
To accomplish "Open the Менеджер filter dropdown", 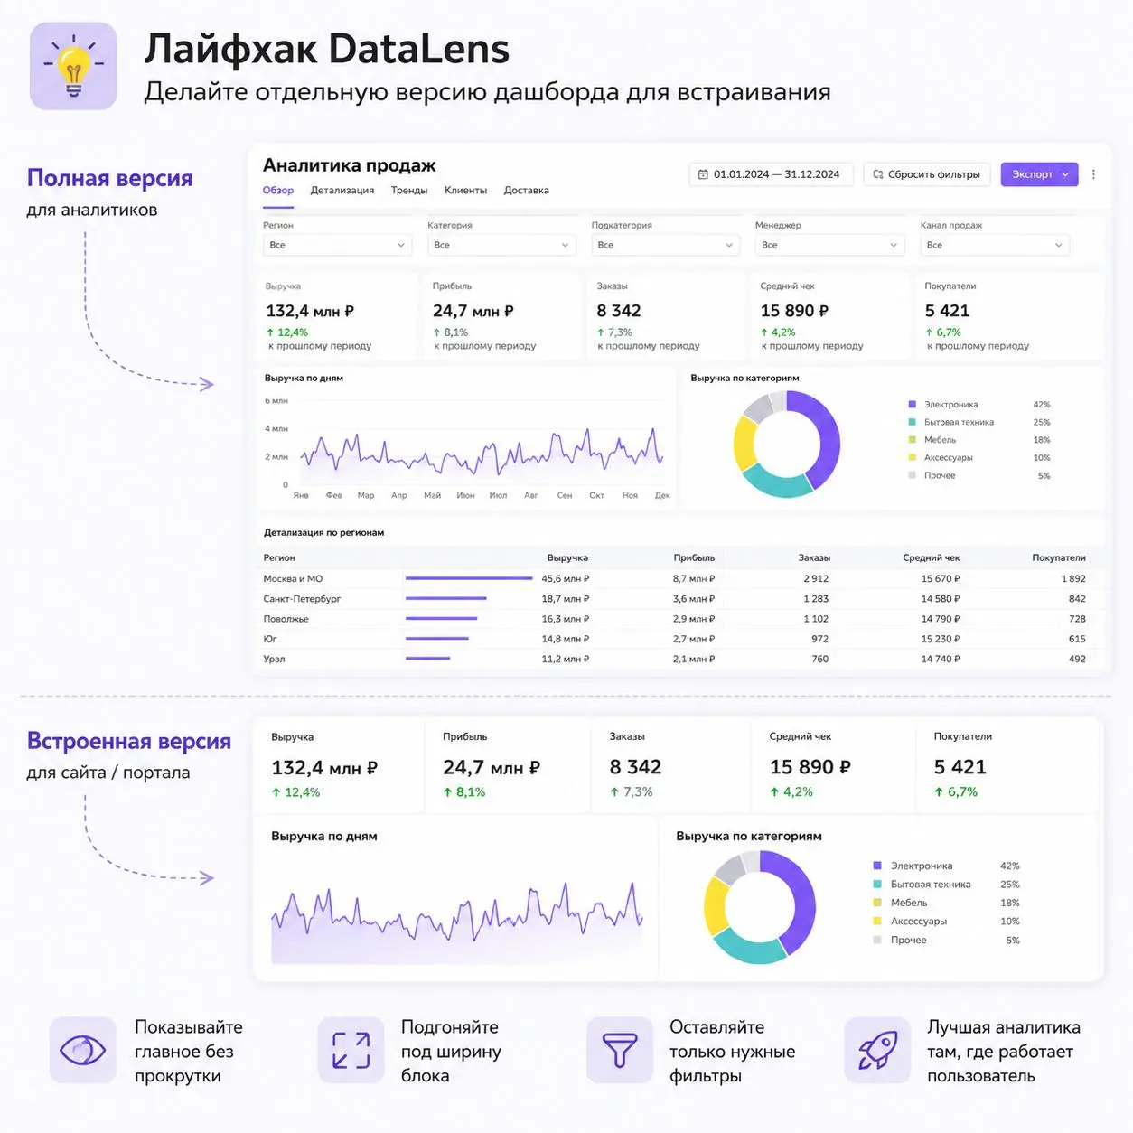I will coord(829,245).
